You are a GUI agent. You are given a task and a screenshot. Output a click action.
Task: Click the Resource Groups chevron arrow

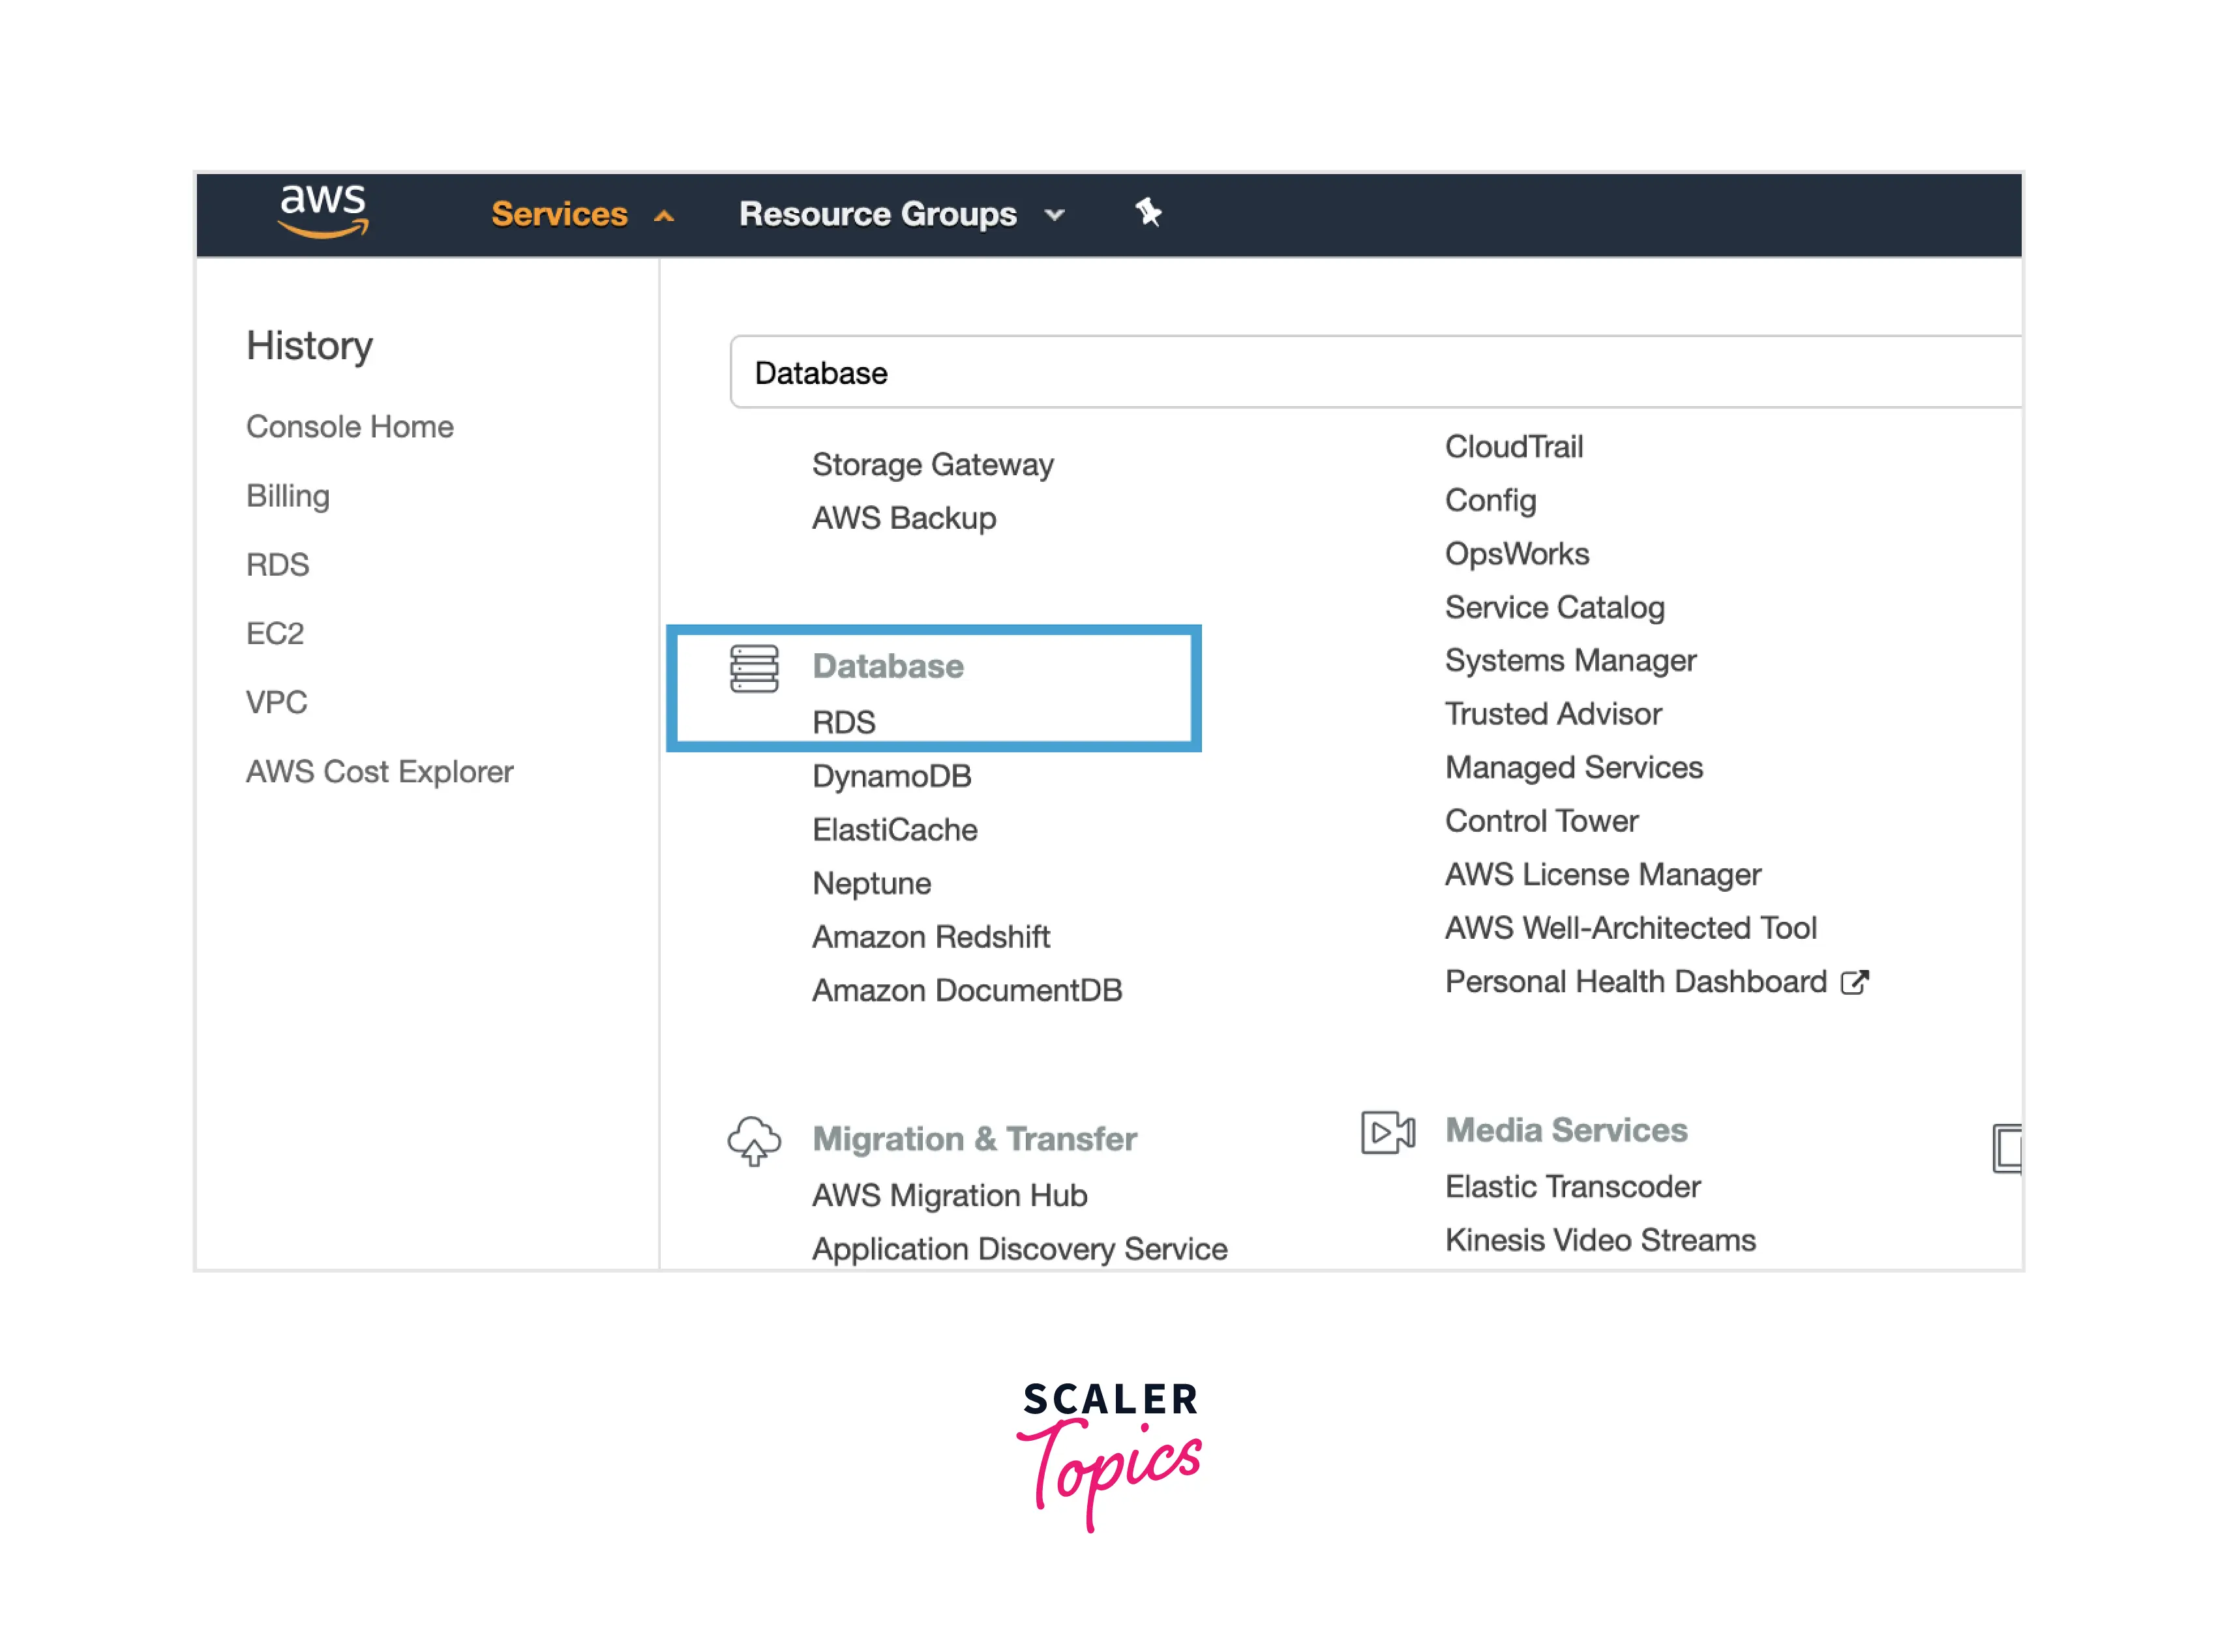tap(1053, 215)
